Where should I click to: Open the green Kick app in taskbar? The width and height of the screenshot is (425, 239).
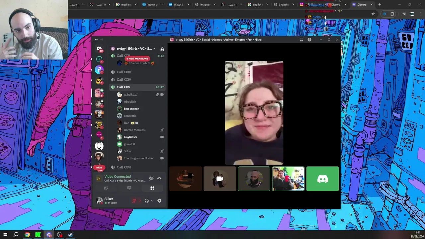click(38, 235)
